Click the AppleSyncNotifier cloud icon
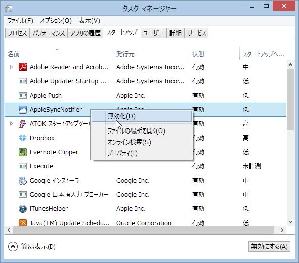 [23, 110]
